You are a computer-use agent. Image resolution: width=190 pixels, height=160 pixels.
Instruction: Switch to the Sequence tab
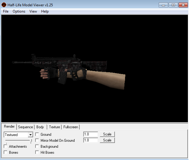point(25,127)
